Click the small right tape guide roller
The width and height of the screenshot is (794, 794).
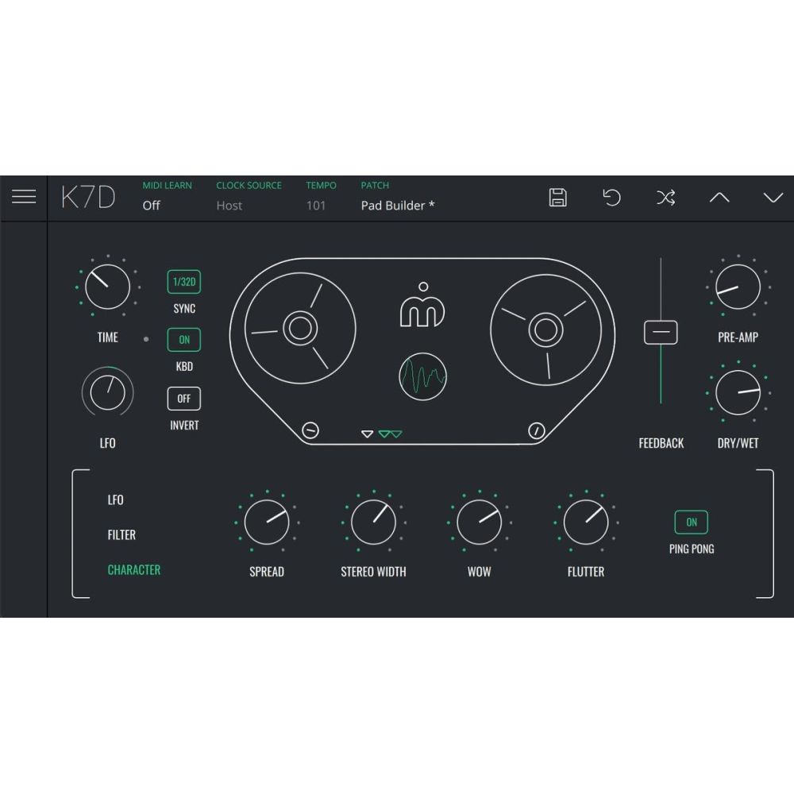click(x=537, y=430)
